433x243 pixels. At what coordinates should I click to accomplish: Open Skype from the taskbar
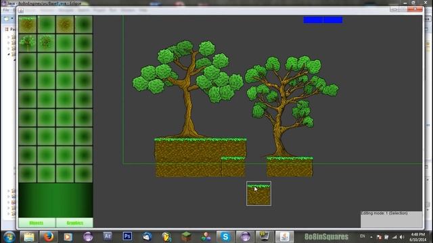pos(225,237)
